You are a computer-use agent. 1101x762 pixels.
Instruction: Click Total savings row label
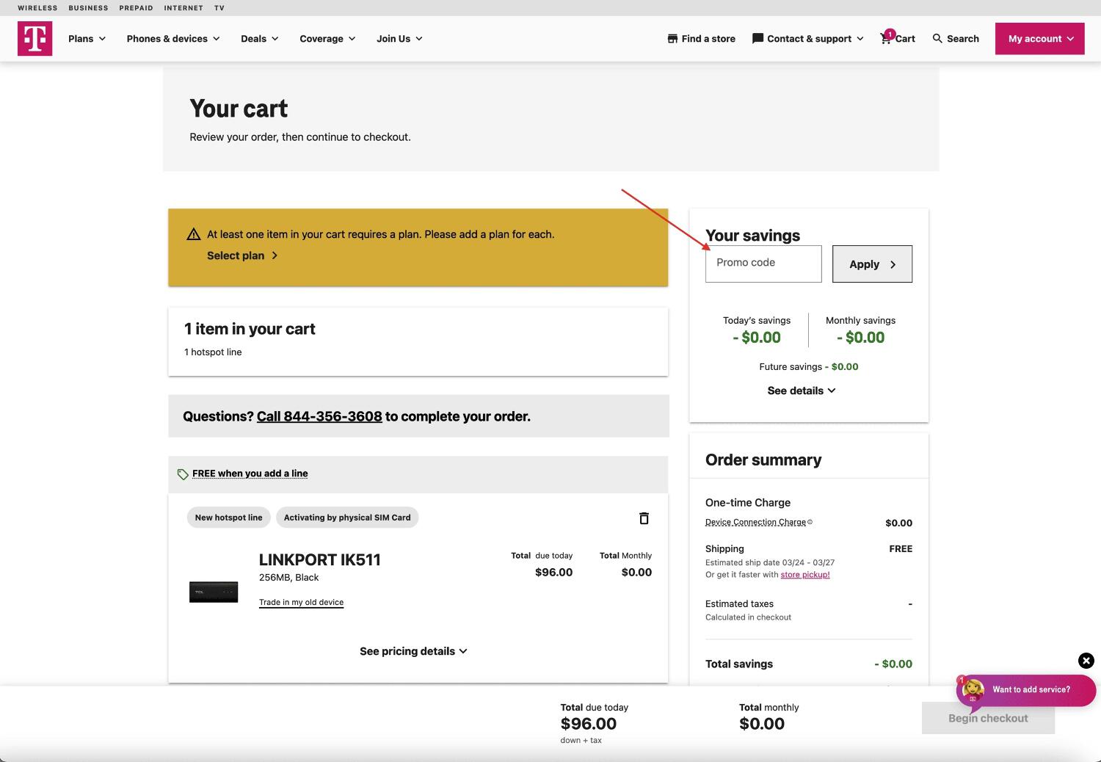click(x=739, y=664)
